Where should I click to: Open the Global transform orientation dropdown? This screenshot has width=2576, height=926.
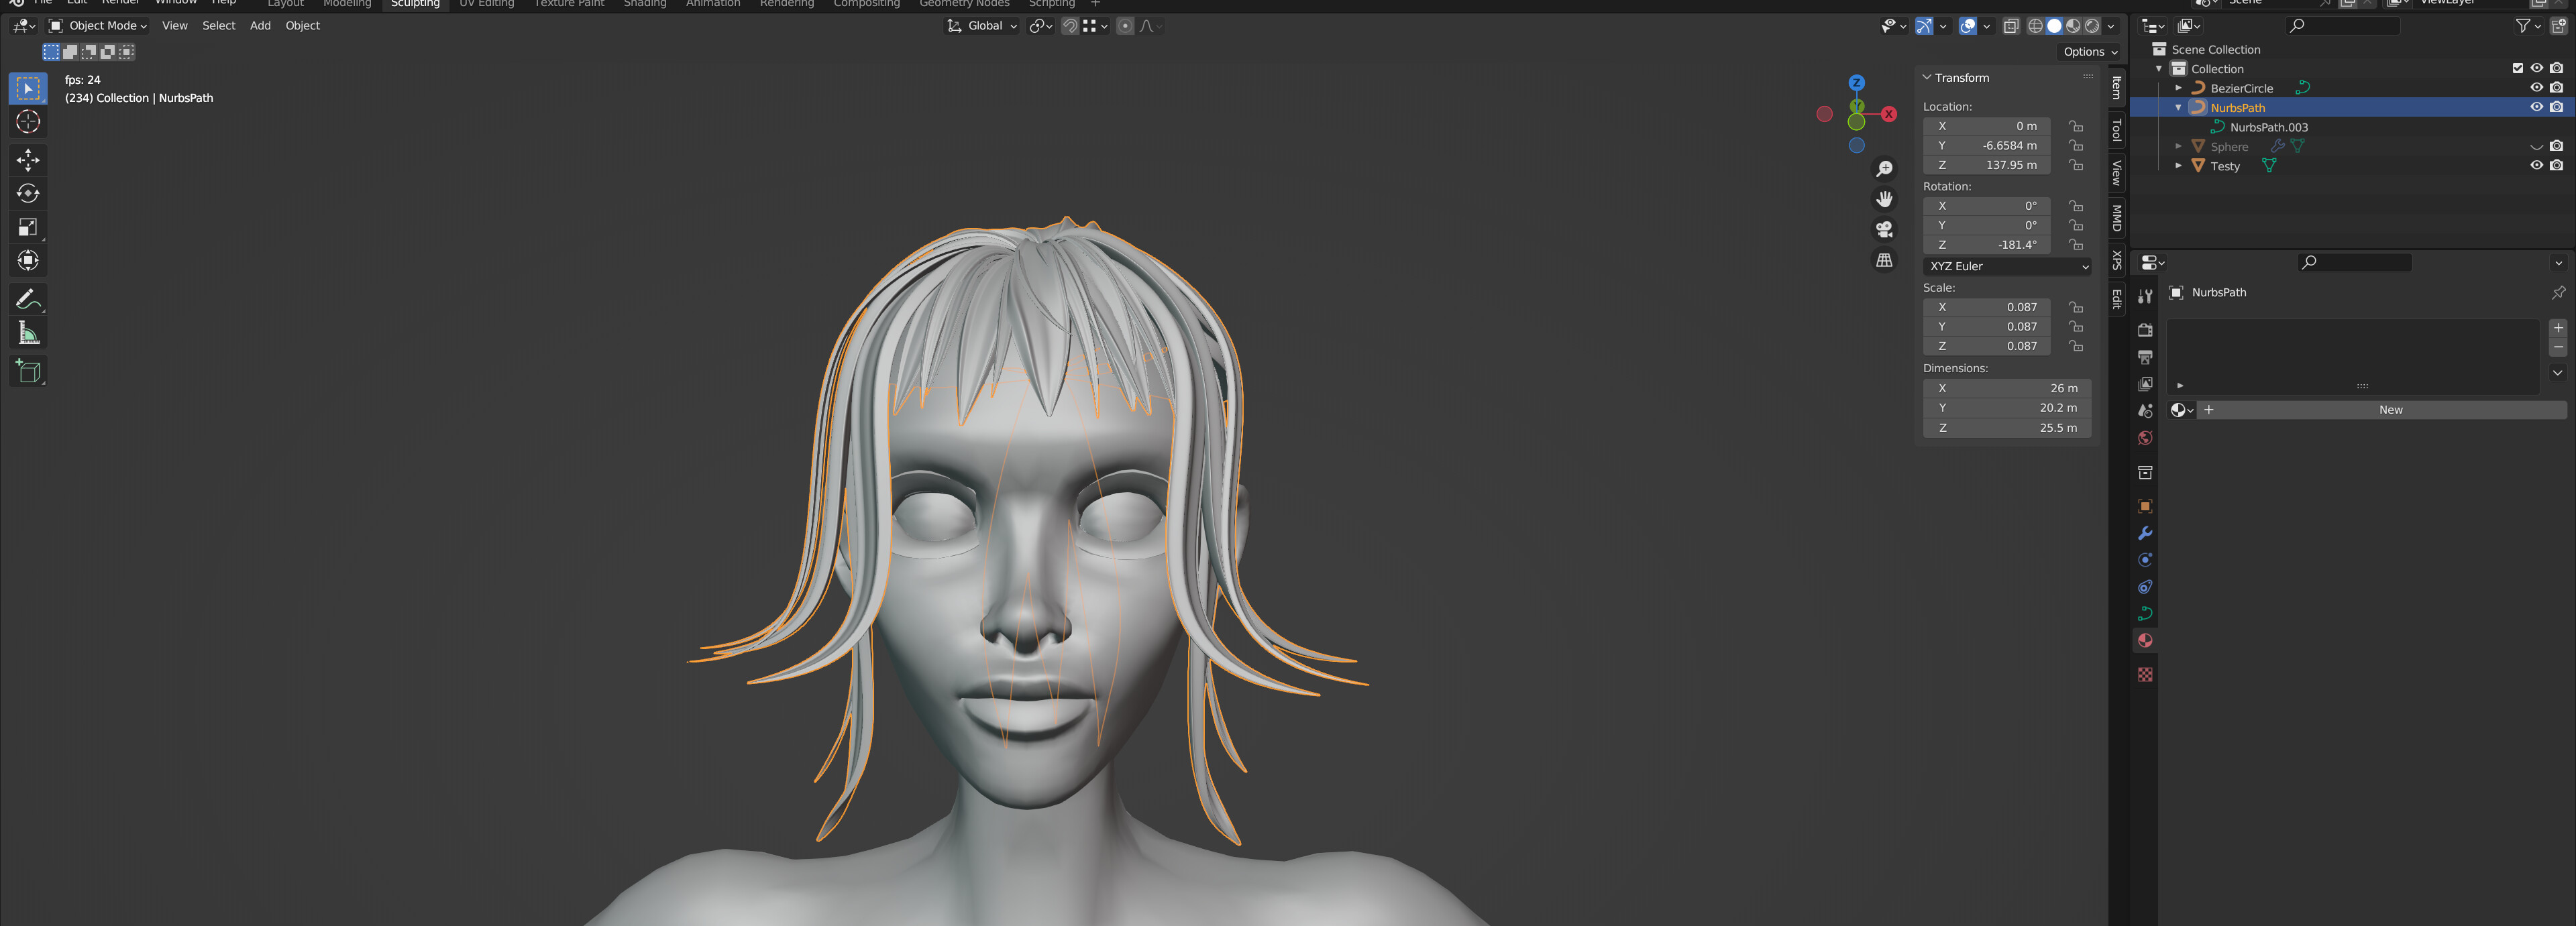[x=982, y=26]
